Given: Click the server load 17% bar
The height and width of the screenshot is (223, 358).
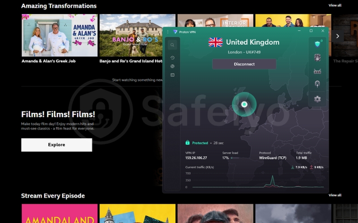Looking at the screenshot, I should (x=235, y=158).
